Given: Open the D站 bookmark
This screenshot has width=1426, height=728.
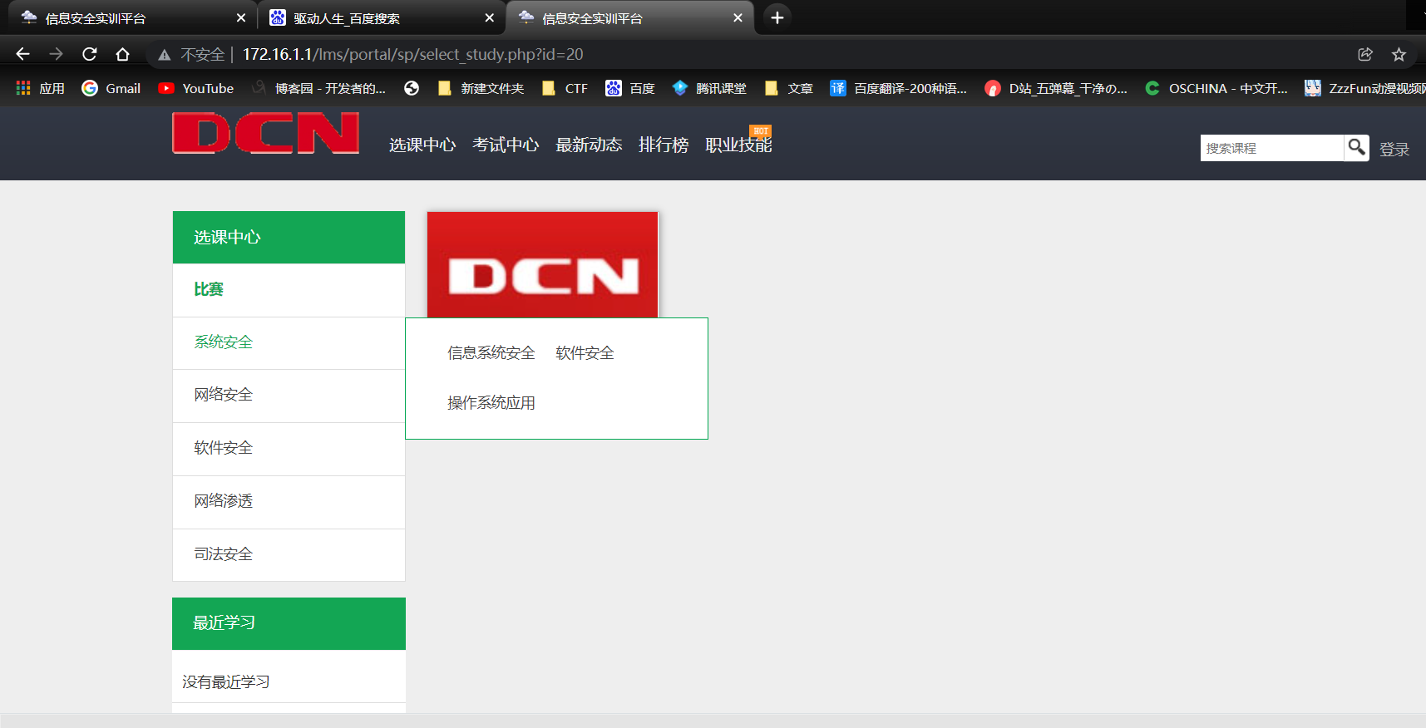Looking at the screenshot, I should 1056,88.
